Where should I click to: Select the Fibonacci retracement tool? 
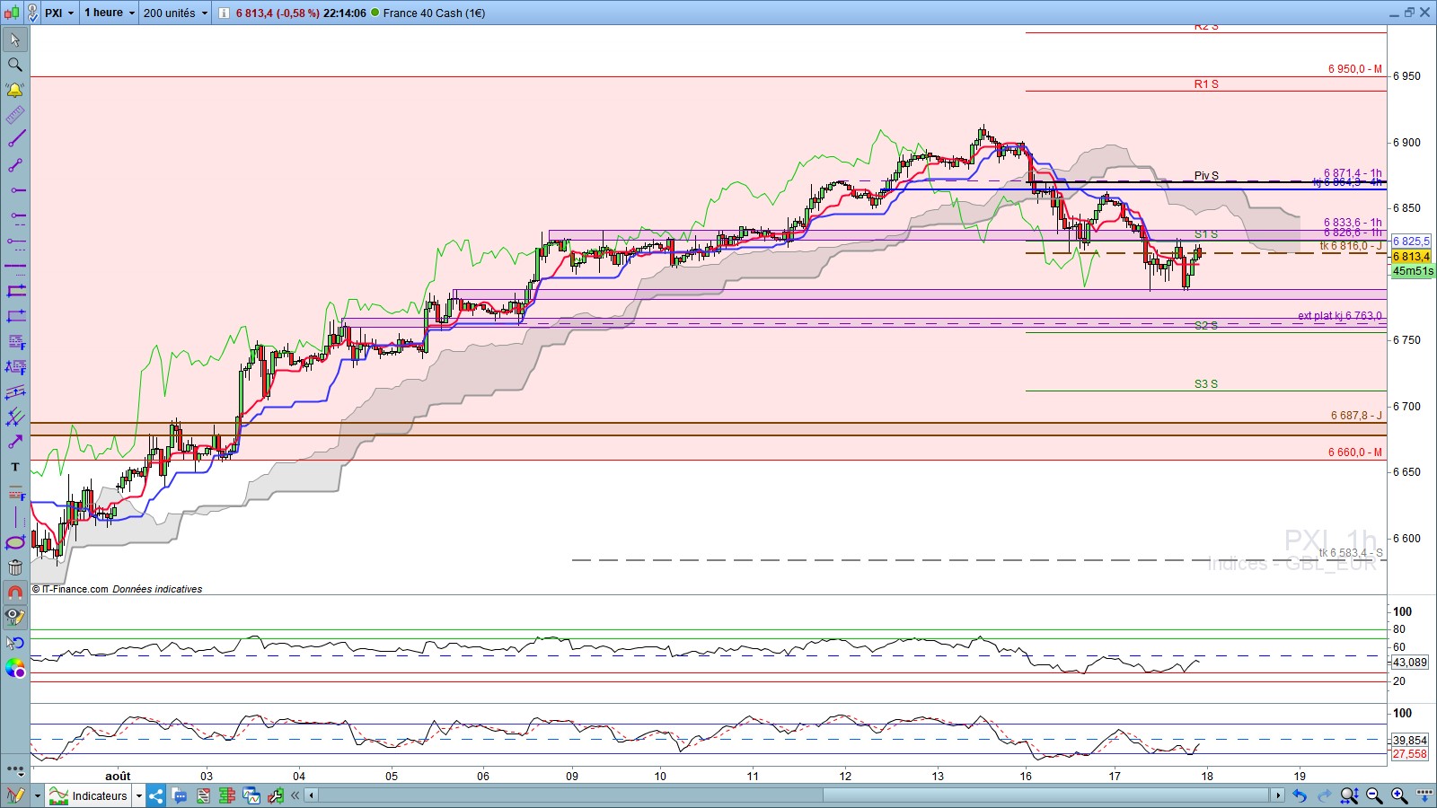15,341
